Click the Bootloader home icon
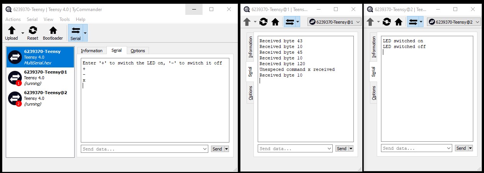Image resolution: width=484 pixels, height=173 pixels. point(53,30)
